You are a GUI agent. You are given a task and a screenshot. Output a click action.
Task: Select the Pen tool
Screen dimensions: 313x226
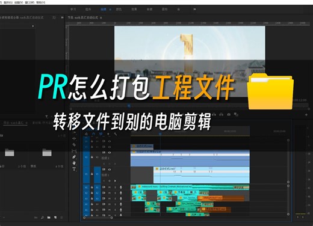[74, 157]
